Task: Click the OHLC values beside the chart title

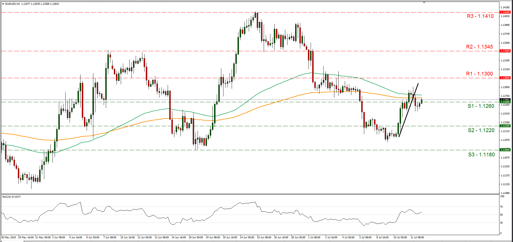Action: click(x=40, y=4)
